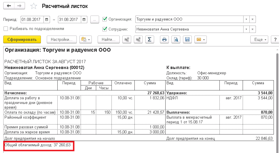Print the report with printer icon

[x=164, y=39]
